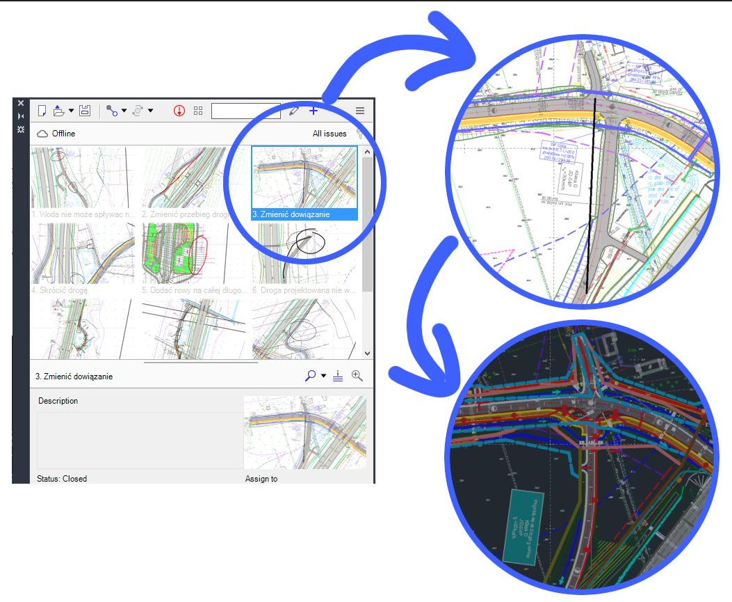Click the grayed synchronize icon
Screen dimensions: 732x602
(138, 111)
